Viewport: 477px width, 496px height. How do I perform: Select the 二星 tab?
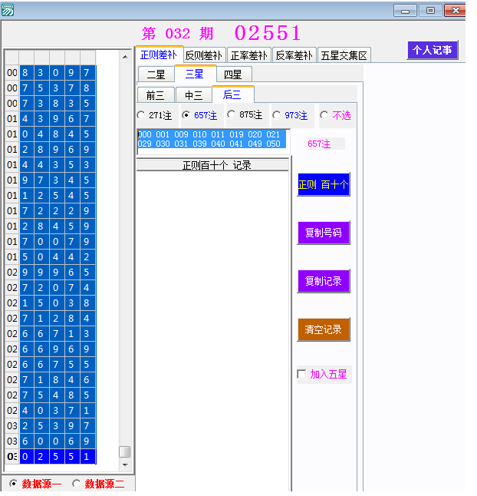pyautogui.click(x=156, y=74)
